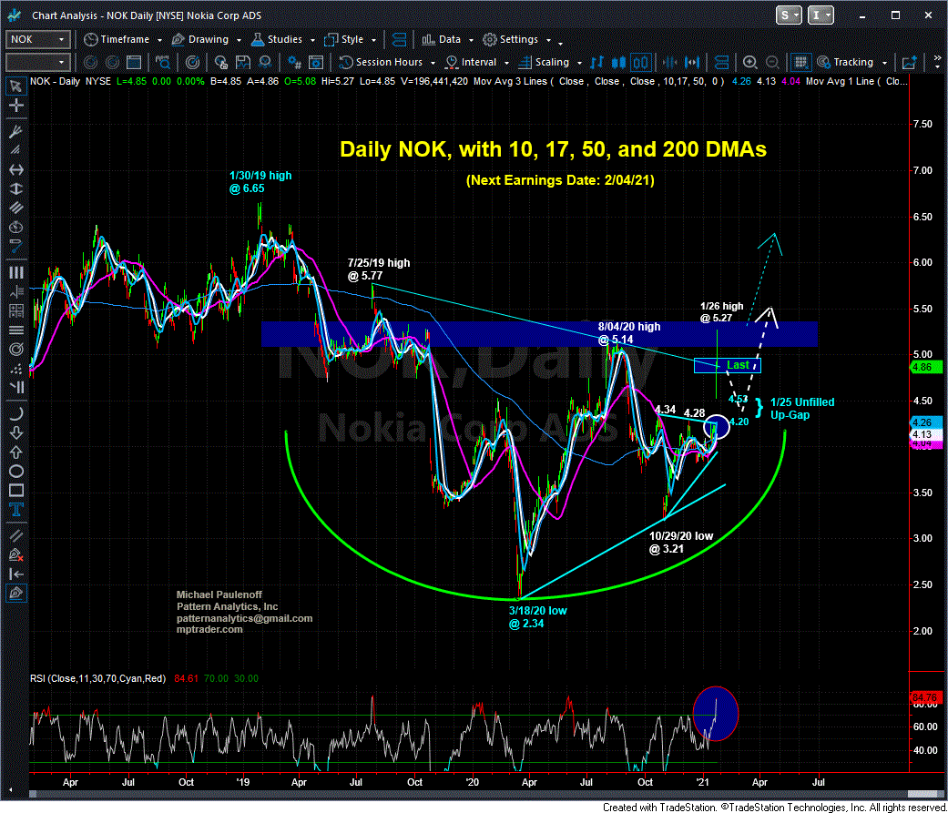Image resolution: width=948 pixels, height=813 pixels.
Task: Expand the Studies dropdown arrow
Action: pos(312,40)
